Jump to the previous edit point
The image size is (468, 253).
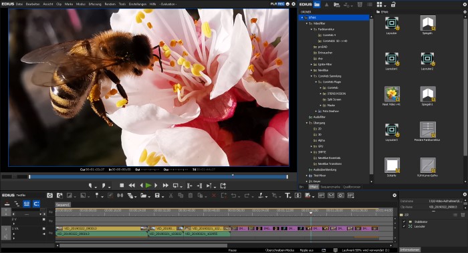pyautogui.click(x=189, y=186)
